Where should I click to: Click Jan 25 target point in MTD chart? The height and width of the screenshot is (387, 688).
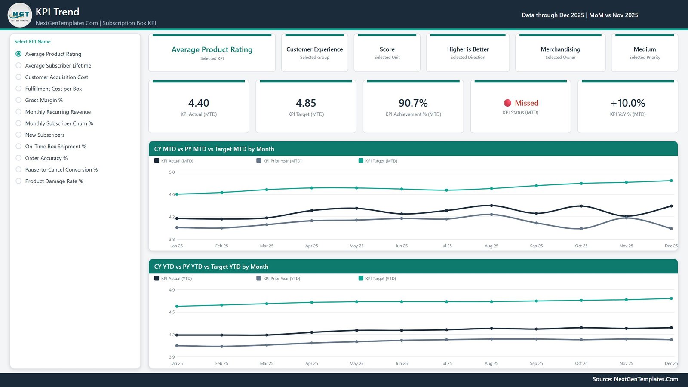[177, 194]
